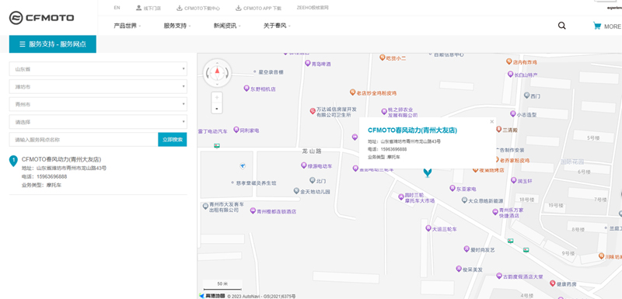Click the 东野相机店 map pin
The width and height of the screenshot is (622, 299).
(x=246, y=89)
